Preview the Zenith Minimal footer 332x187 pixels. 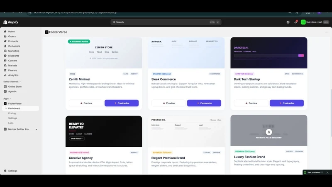pos(86,103)
